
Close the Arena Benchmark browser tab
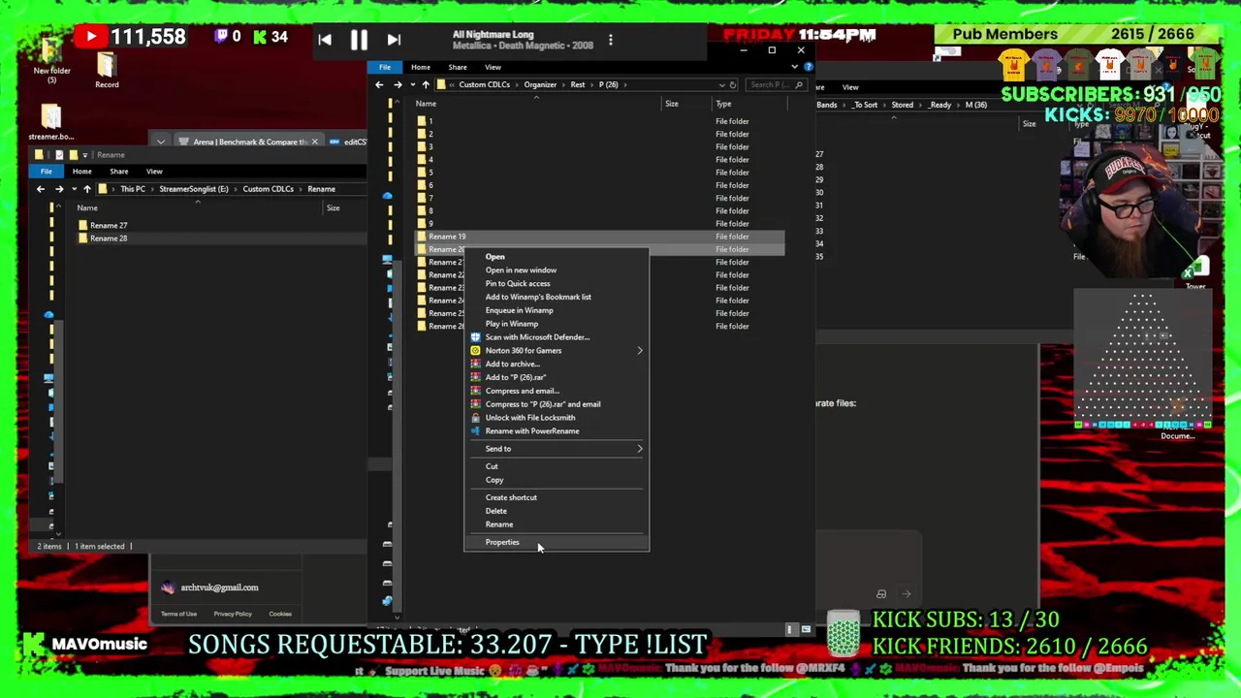tap(314, 142)
